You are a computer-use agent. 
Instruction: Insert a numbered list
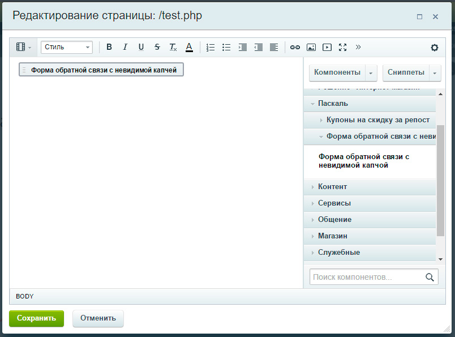click(211, 48)
